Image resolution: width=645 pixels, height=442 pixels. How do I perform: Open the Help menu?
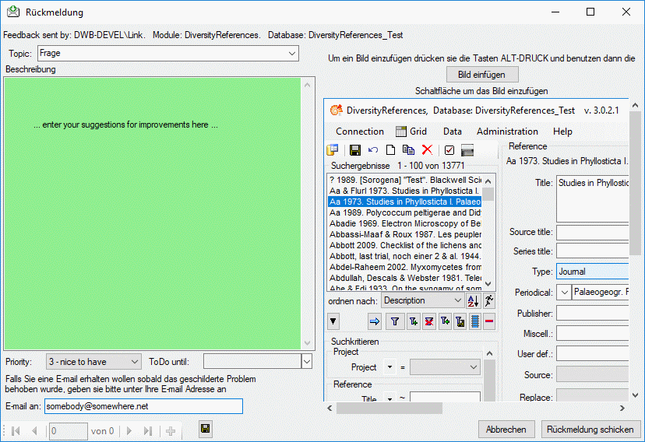562,132
